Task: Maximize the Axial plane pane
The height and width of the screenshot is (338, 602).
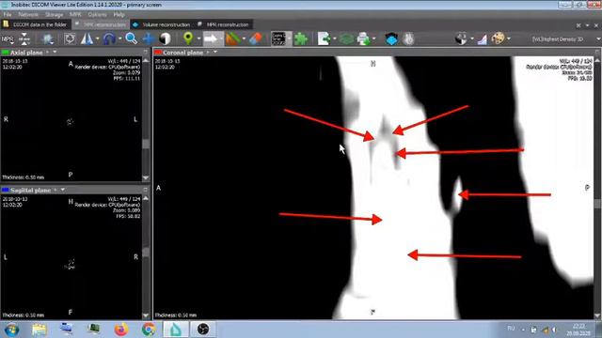Action: pos(146,52)
